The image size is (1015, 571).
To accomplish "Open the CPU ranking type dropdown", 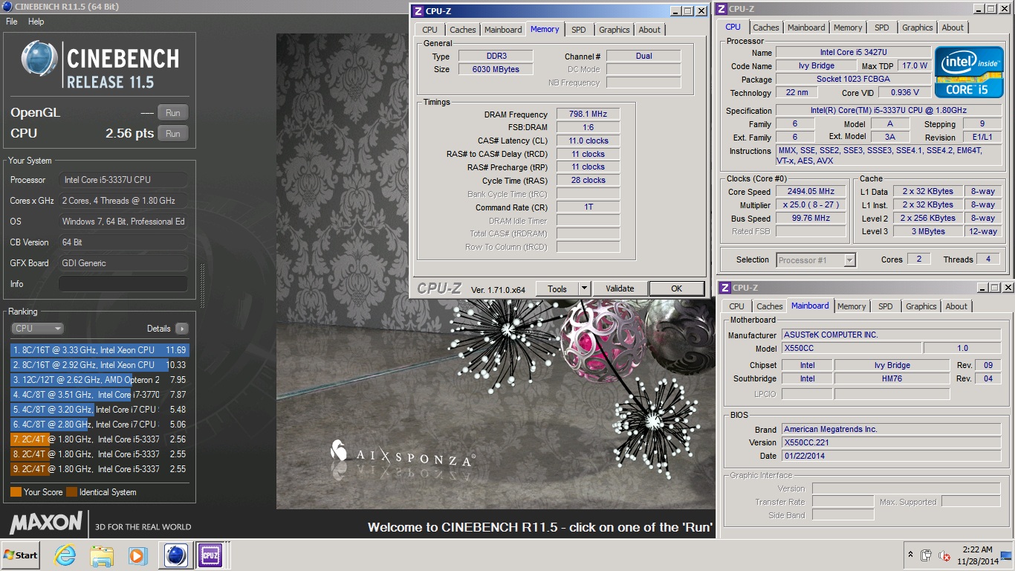I will tap(37, 328).
